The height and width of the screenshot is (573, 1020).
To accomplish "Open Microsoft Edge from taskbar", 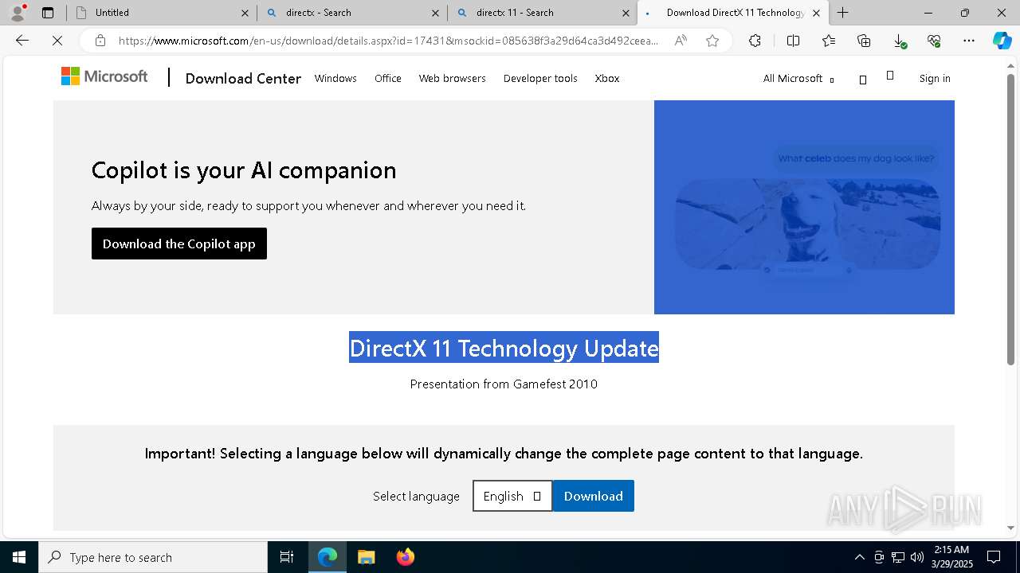I will tap(328, 557).
